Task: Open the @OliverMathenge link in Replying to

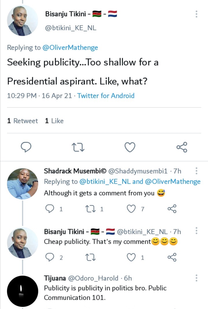Action: pyautogui.click(x=70, y=48)
